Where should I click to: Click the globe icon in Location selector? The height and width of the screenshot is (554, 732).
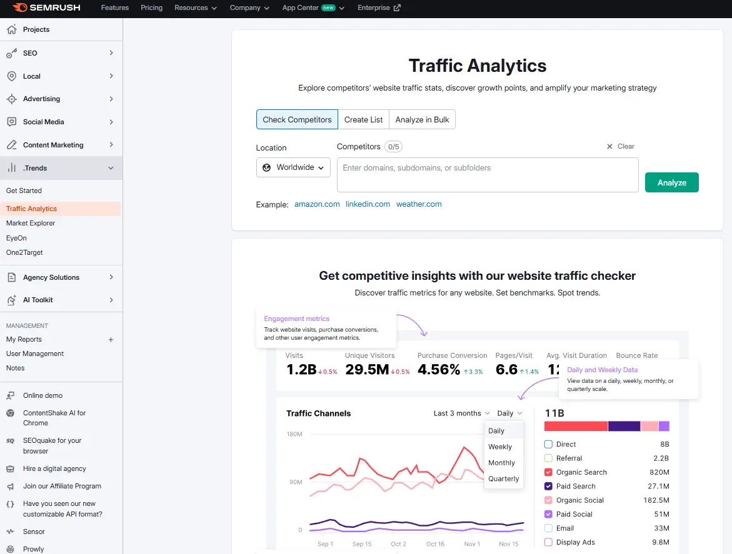click(x=266, y=167)
